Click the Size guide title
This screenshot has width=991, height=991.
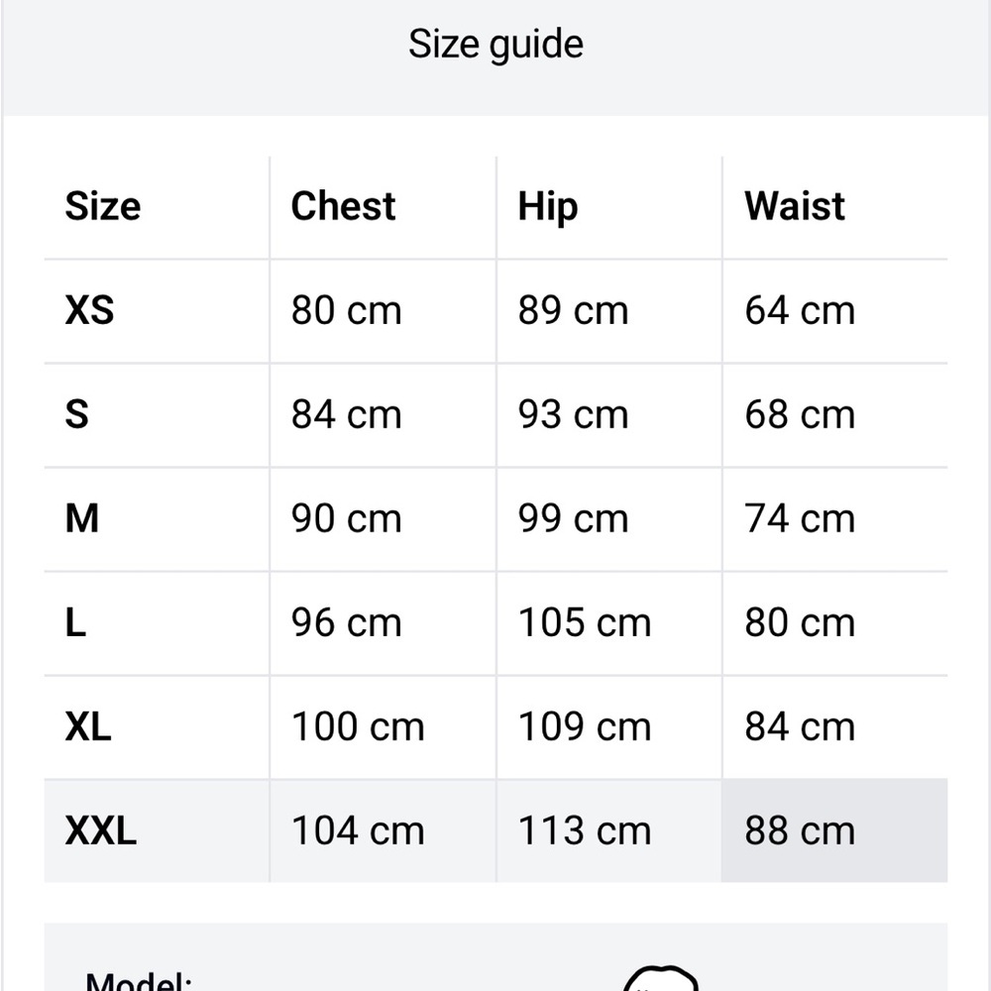pyautogui.click(x=495, y=44)
